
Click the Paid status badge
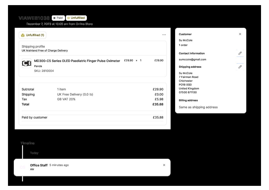(x=58, y=18)
